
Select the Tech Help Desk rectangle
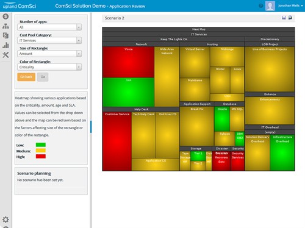[x=144, y=135]
